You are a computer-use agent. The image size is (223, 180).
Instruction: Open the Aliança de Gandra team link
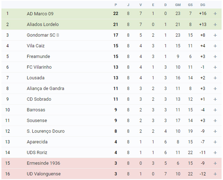tap(46, 89)
